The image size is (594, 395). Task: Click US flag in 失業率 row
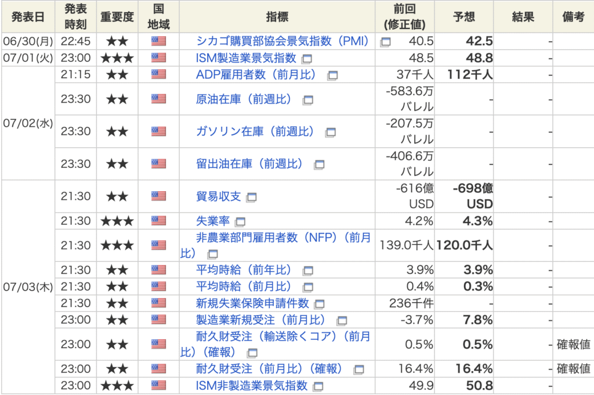coord(159,221)
